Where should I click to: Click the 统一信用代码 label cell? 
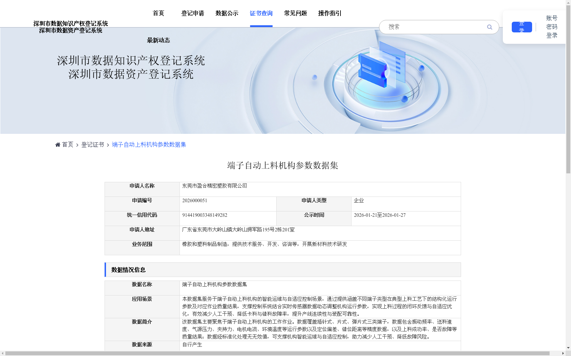pos(142,219)
